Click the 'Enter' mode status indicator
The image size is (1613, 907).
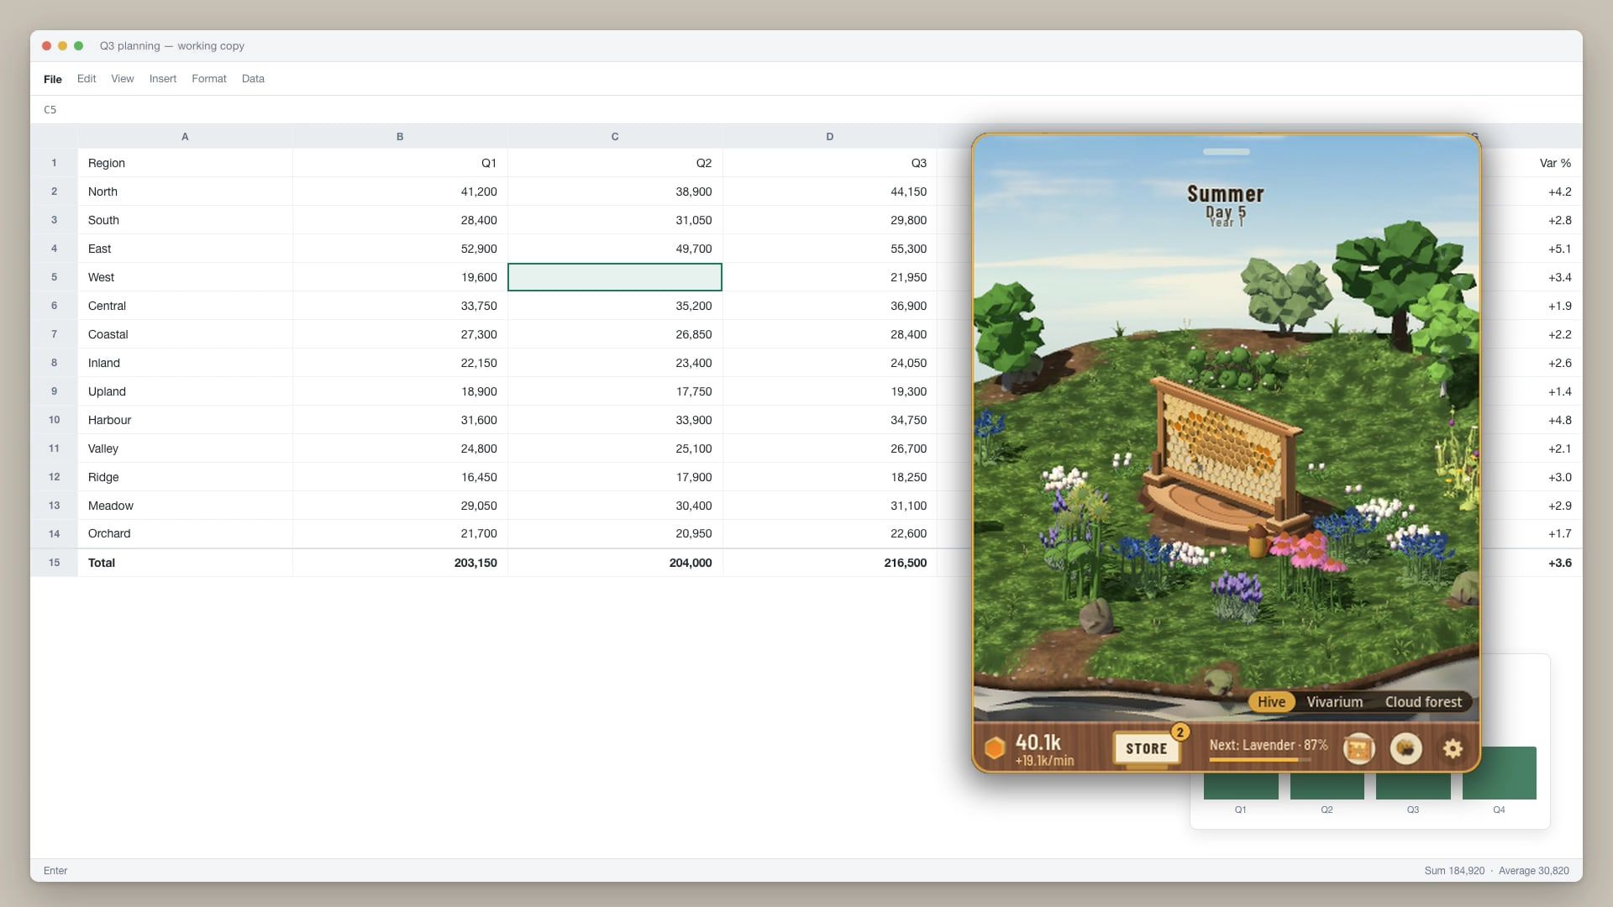point(55,871)
